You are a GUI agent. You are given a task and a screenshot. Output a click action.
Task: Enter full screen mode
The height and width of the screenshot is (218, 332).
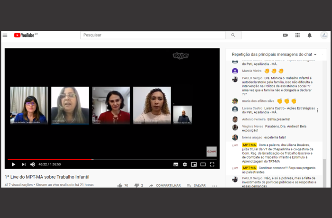click(x=212, y=164)
